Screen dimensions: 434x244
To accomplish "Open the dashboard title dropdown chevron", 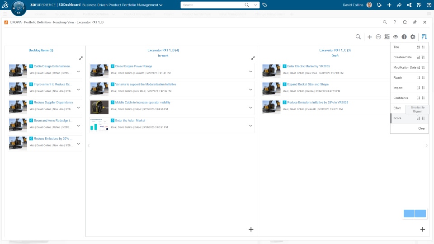I will pos(161,5).
